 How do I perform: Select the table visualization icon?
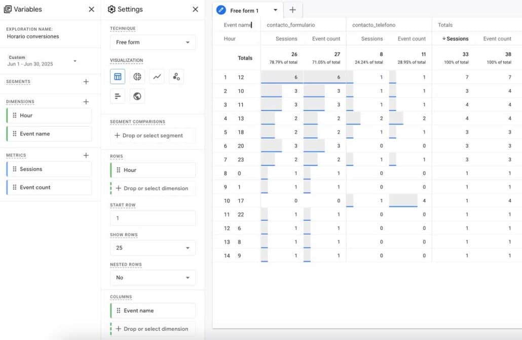coord(118,77)
